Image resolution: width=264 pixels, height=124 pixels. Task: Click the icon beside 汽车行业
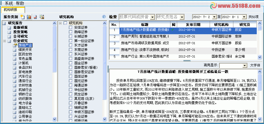coord(14,76)
